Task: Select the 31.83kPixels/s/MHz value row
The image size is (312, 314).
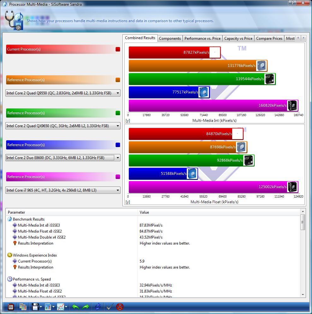Action: tap(153, 291)
